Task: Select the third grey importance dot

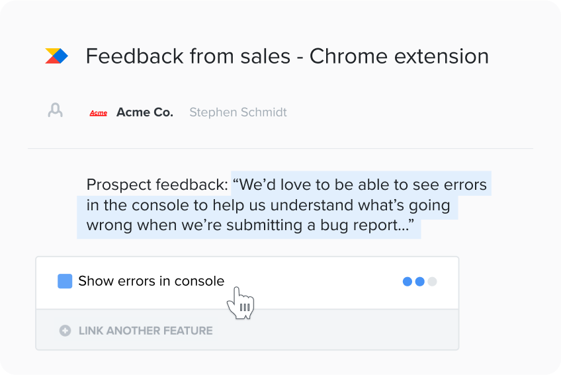Action: coord(432,282)
